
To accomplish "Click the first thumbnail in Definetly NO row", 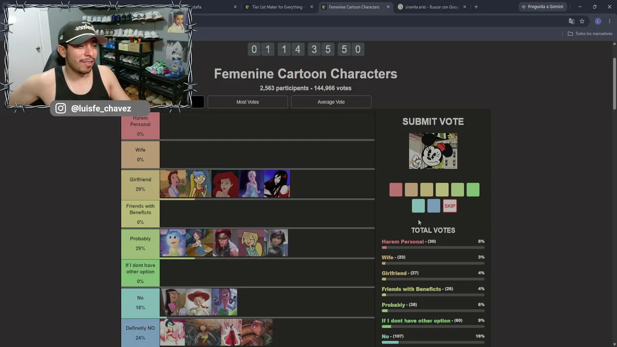I will pyautogui.click(x=173, y=333).
